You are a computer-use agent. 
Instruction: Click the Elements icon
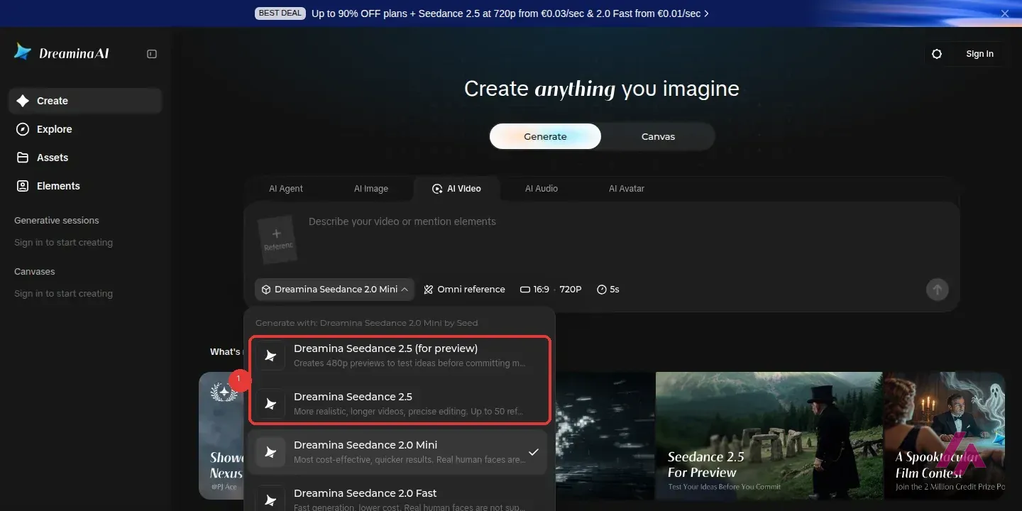coord(23,186)
